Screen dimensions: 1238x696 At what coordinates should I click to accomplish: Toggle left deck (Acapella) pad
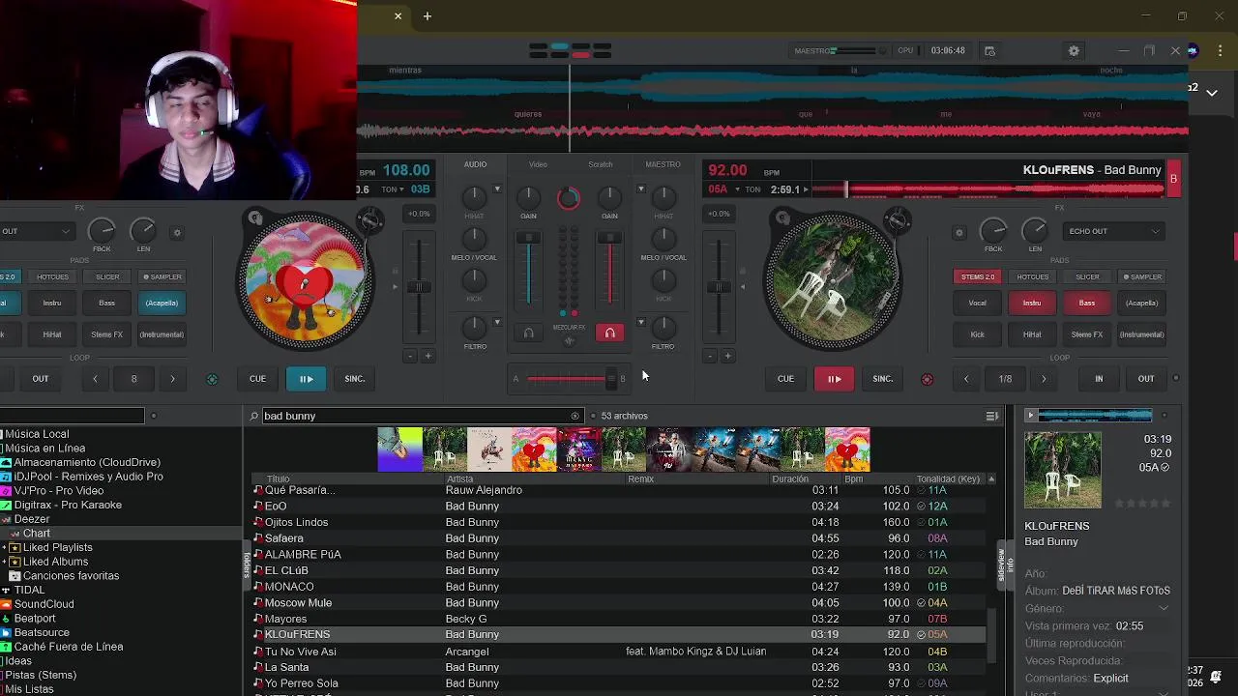click(162, 304)
